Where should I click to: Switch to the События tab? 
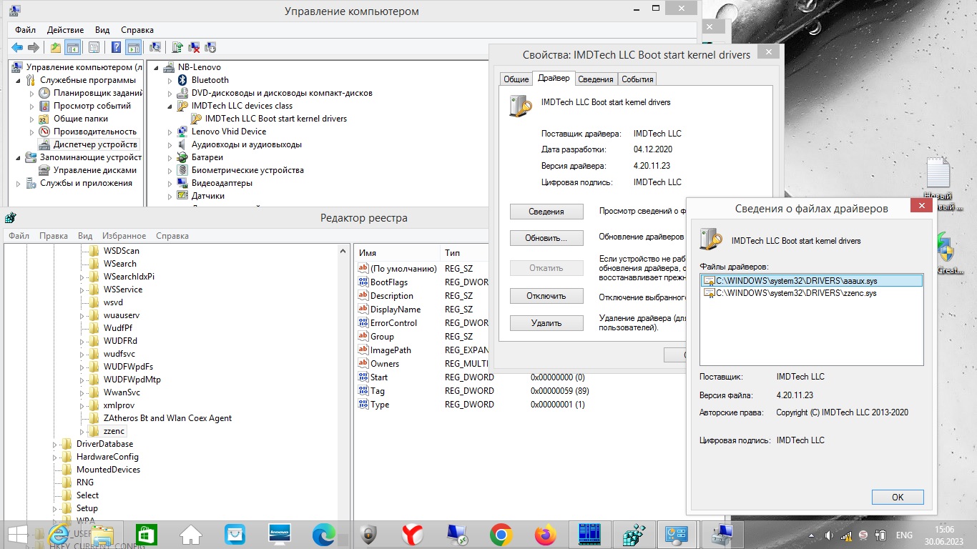[637, 79]
